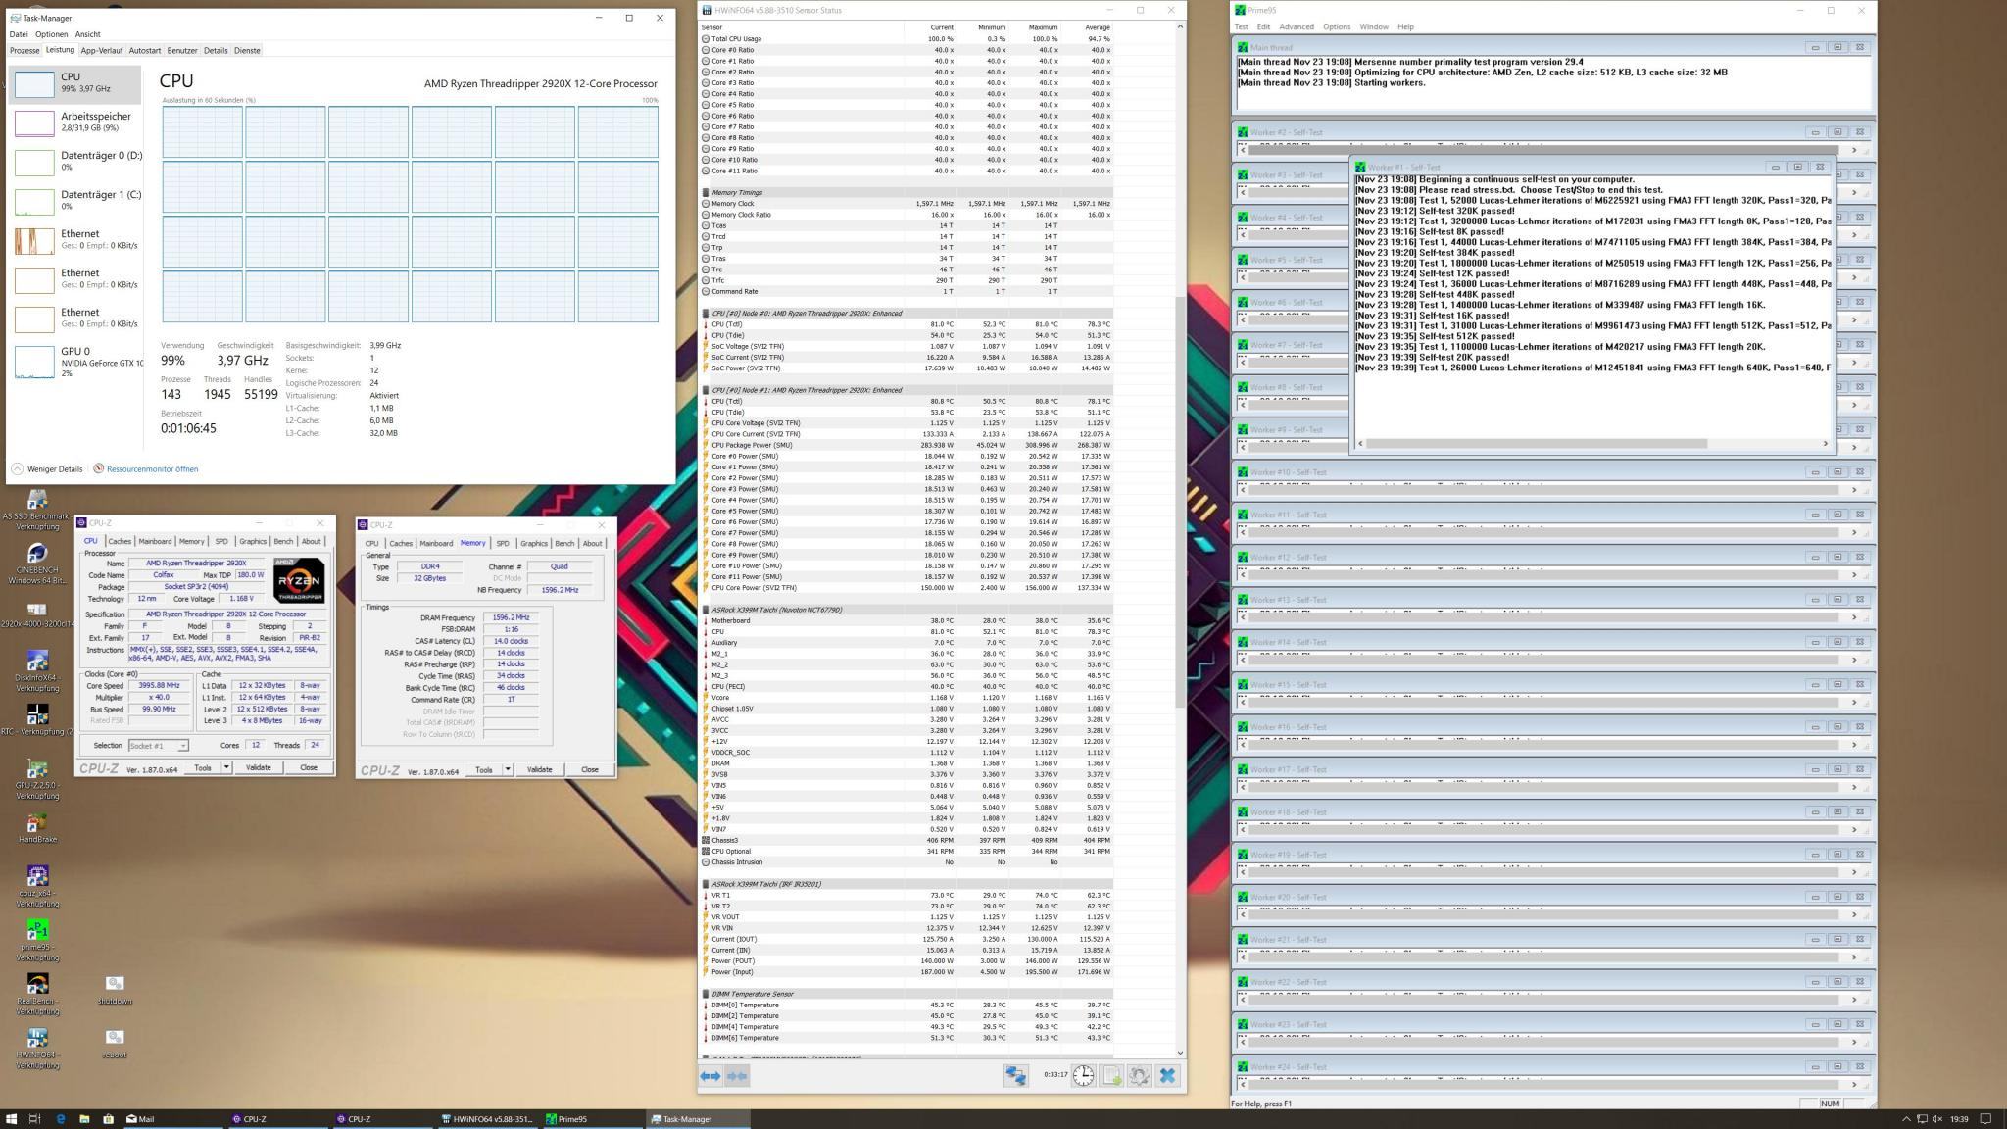This screenshot has height=1129, width=2007.
Task: Start HWiNFO sensor logging file icon
Action: coord(1111,1075)
